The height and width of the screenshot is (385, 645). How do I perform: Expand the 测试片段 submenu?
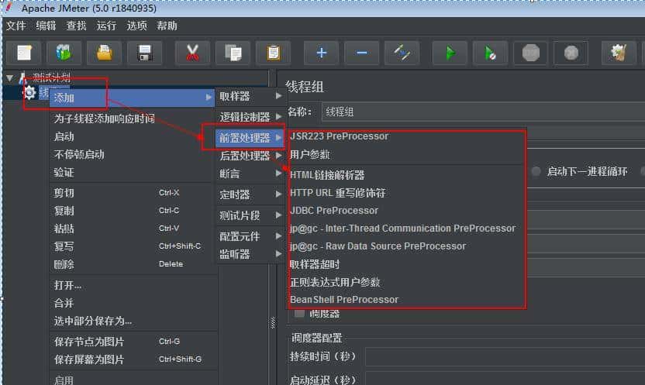250,215
